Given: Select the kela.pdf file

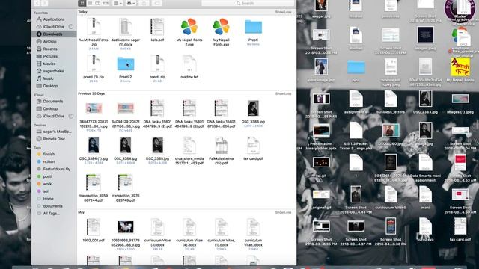Looking at the screenshot, I should tap(157, 27).
